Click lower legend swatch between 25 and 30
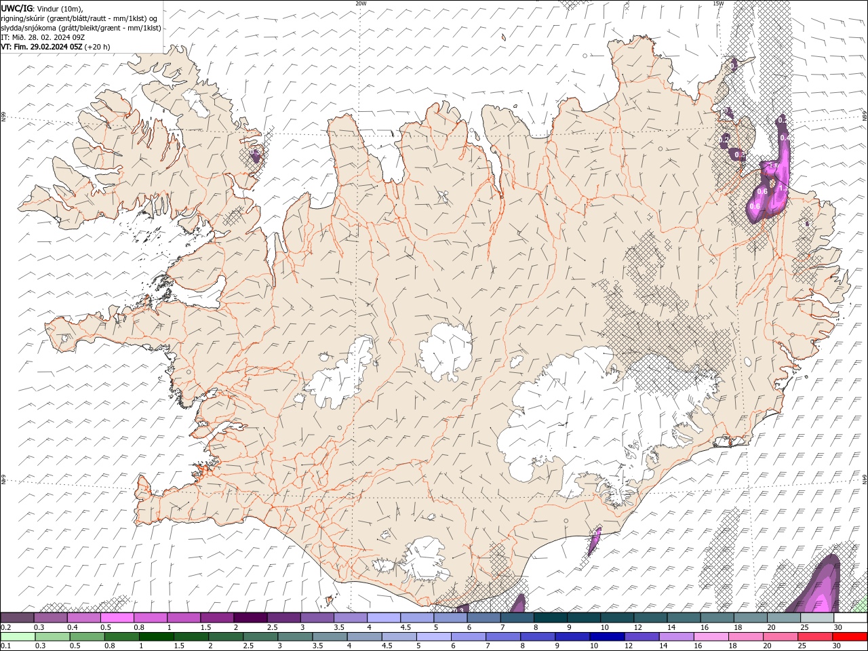The height and width of the screenshot is (651, 868). tap(816, 637)
